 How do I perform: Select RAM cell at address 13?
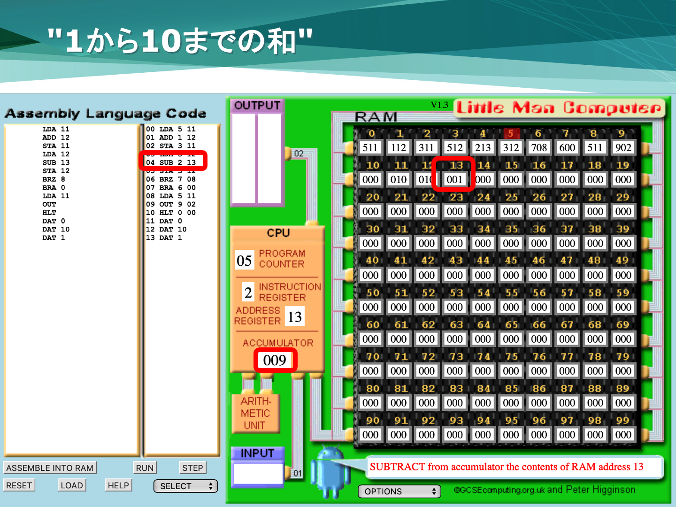tap(454, 179)
